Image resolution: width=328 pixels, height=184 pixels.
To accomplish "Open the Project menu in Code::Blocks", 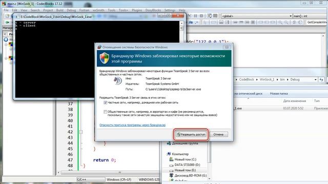I will [48, 10].
